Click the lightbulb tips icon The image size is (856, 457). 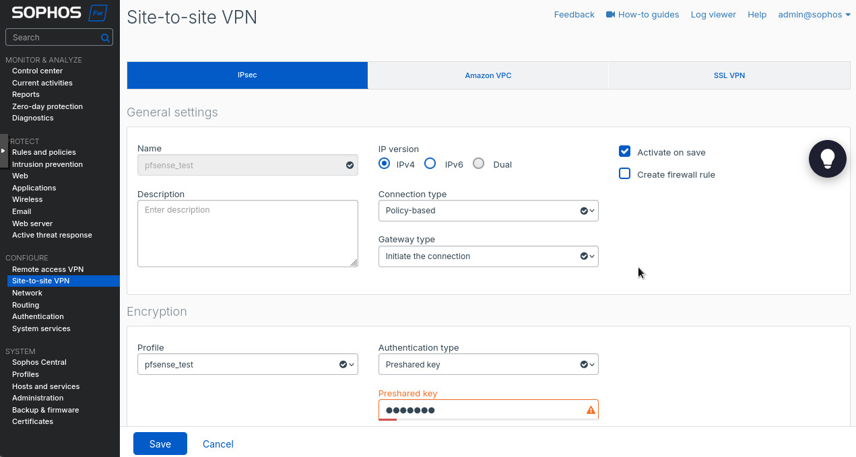click(x=827, y=159)
